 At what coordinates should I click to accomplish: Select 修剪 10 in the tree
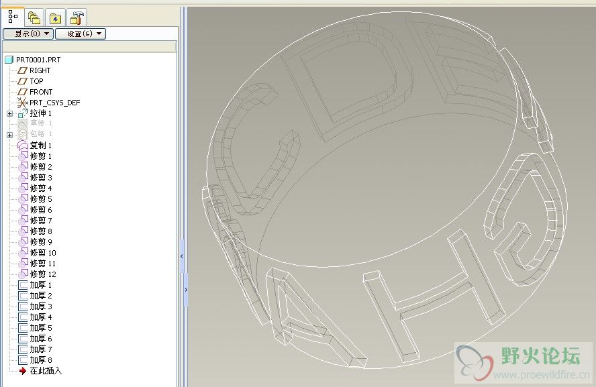pos(42,253)
